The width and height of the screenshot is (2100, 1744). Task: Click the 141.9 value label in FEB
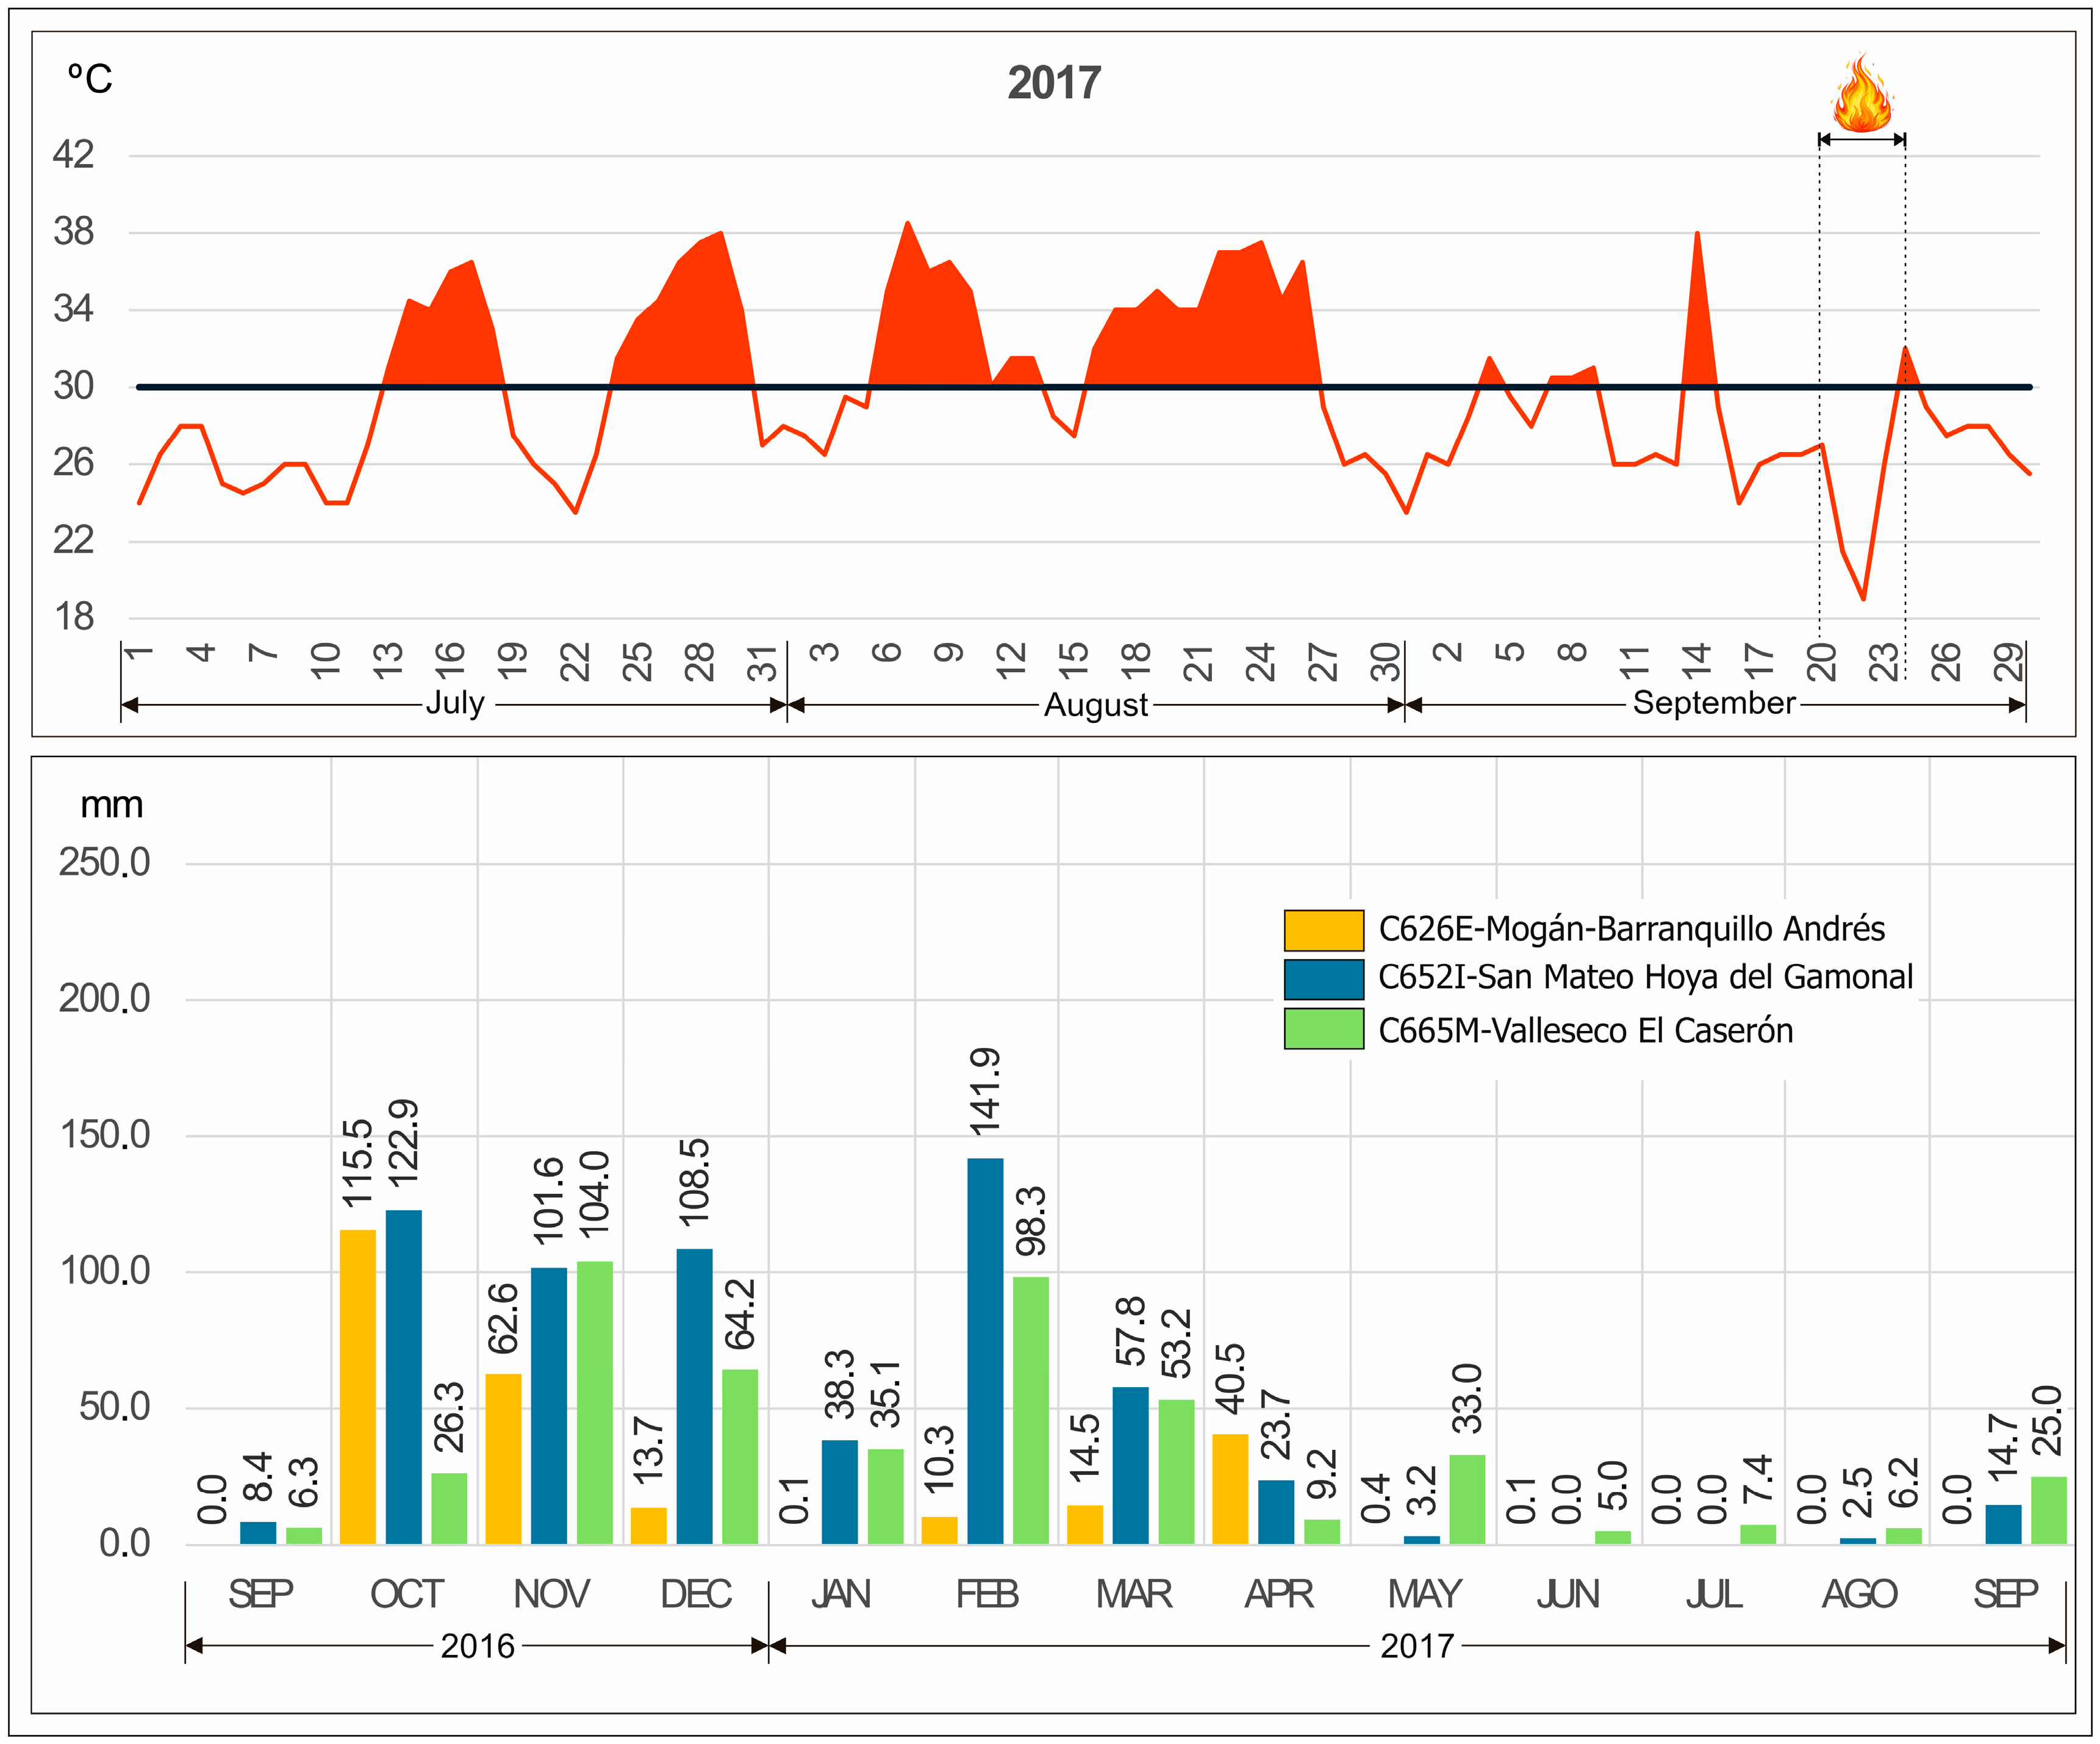(985, 1092)
